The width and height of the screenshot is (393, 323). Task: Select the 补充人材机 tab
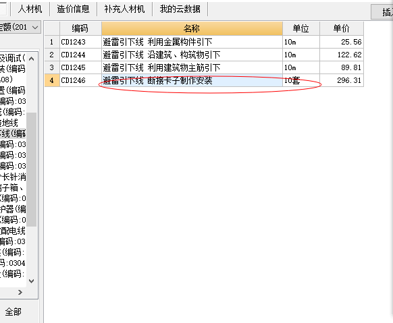coord(124,9)
